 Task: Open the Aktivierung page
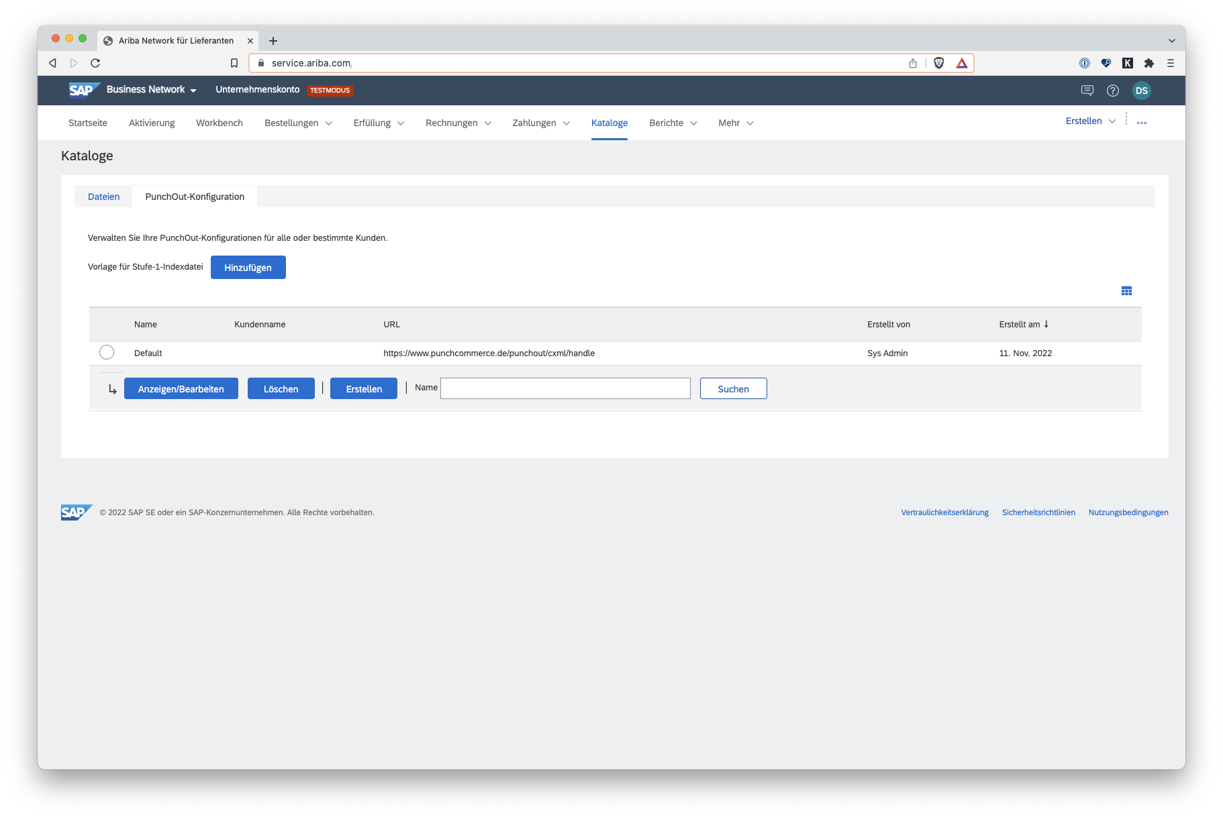tap(152, 123)
